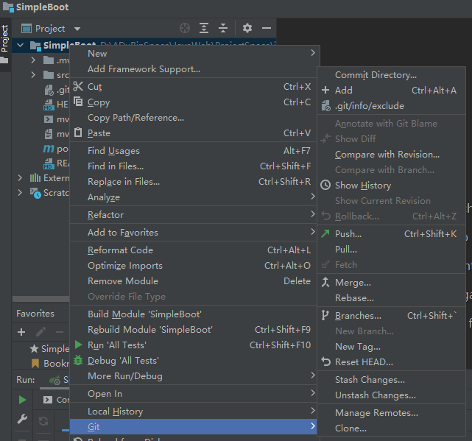Select the highlighted Git menu item
The image size is (472, 441).
point(193,426)
